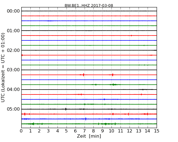Select the 01:00 time label
The height and width of the screenshot is (142, 178).
(x=13, y=31)
